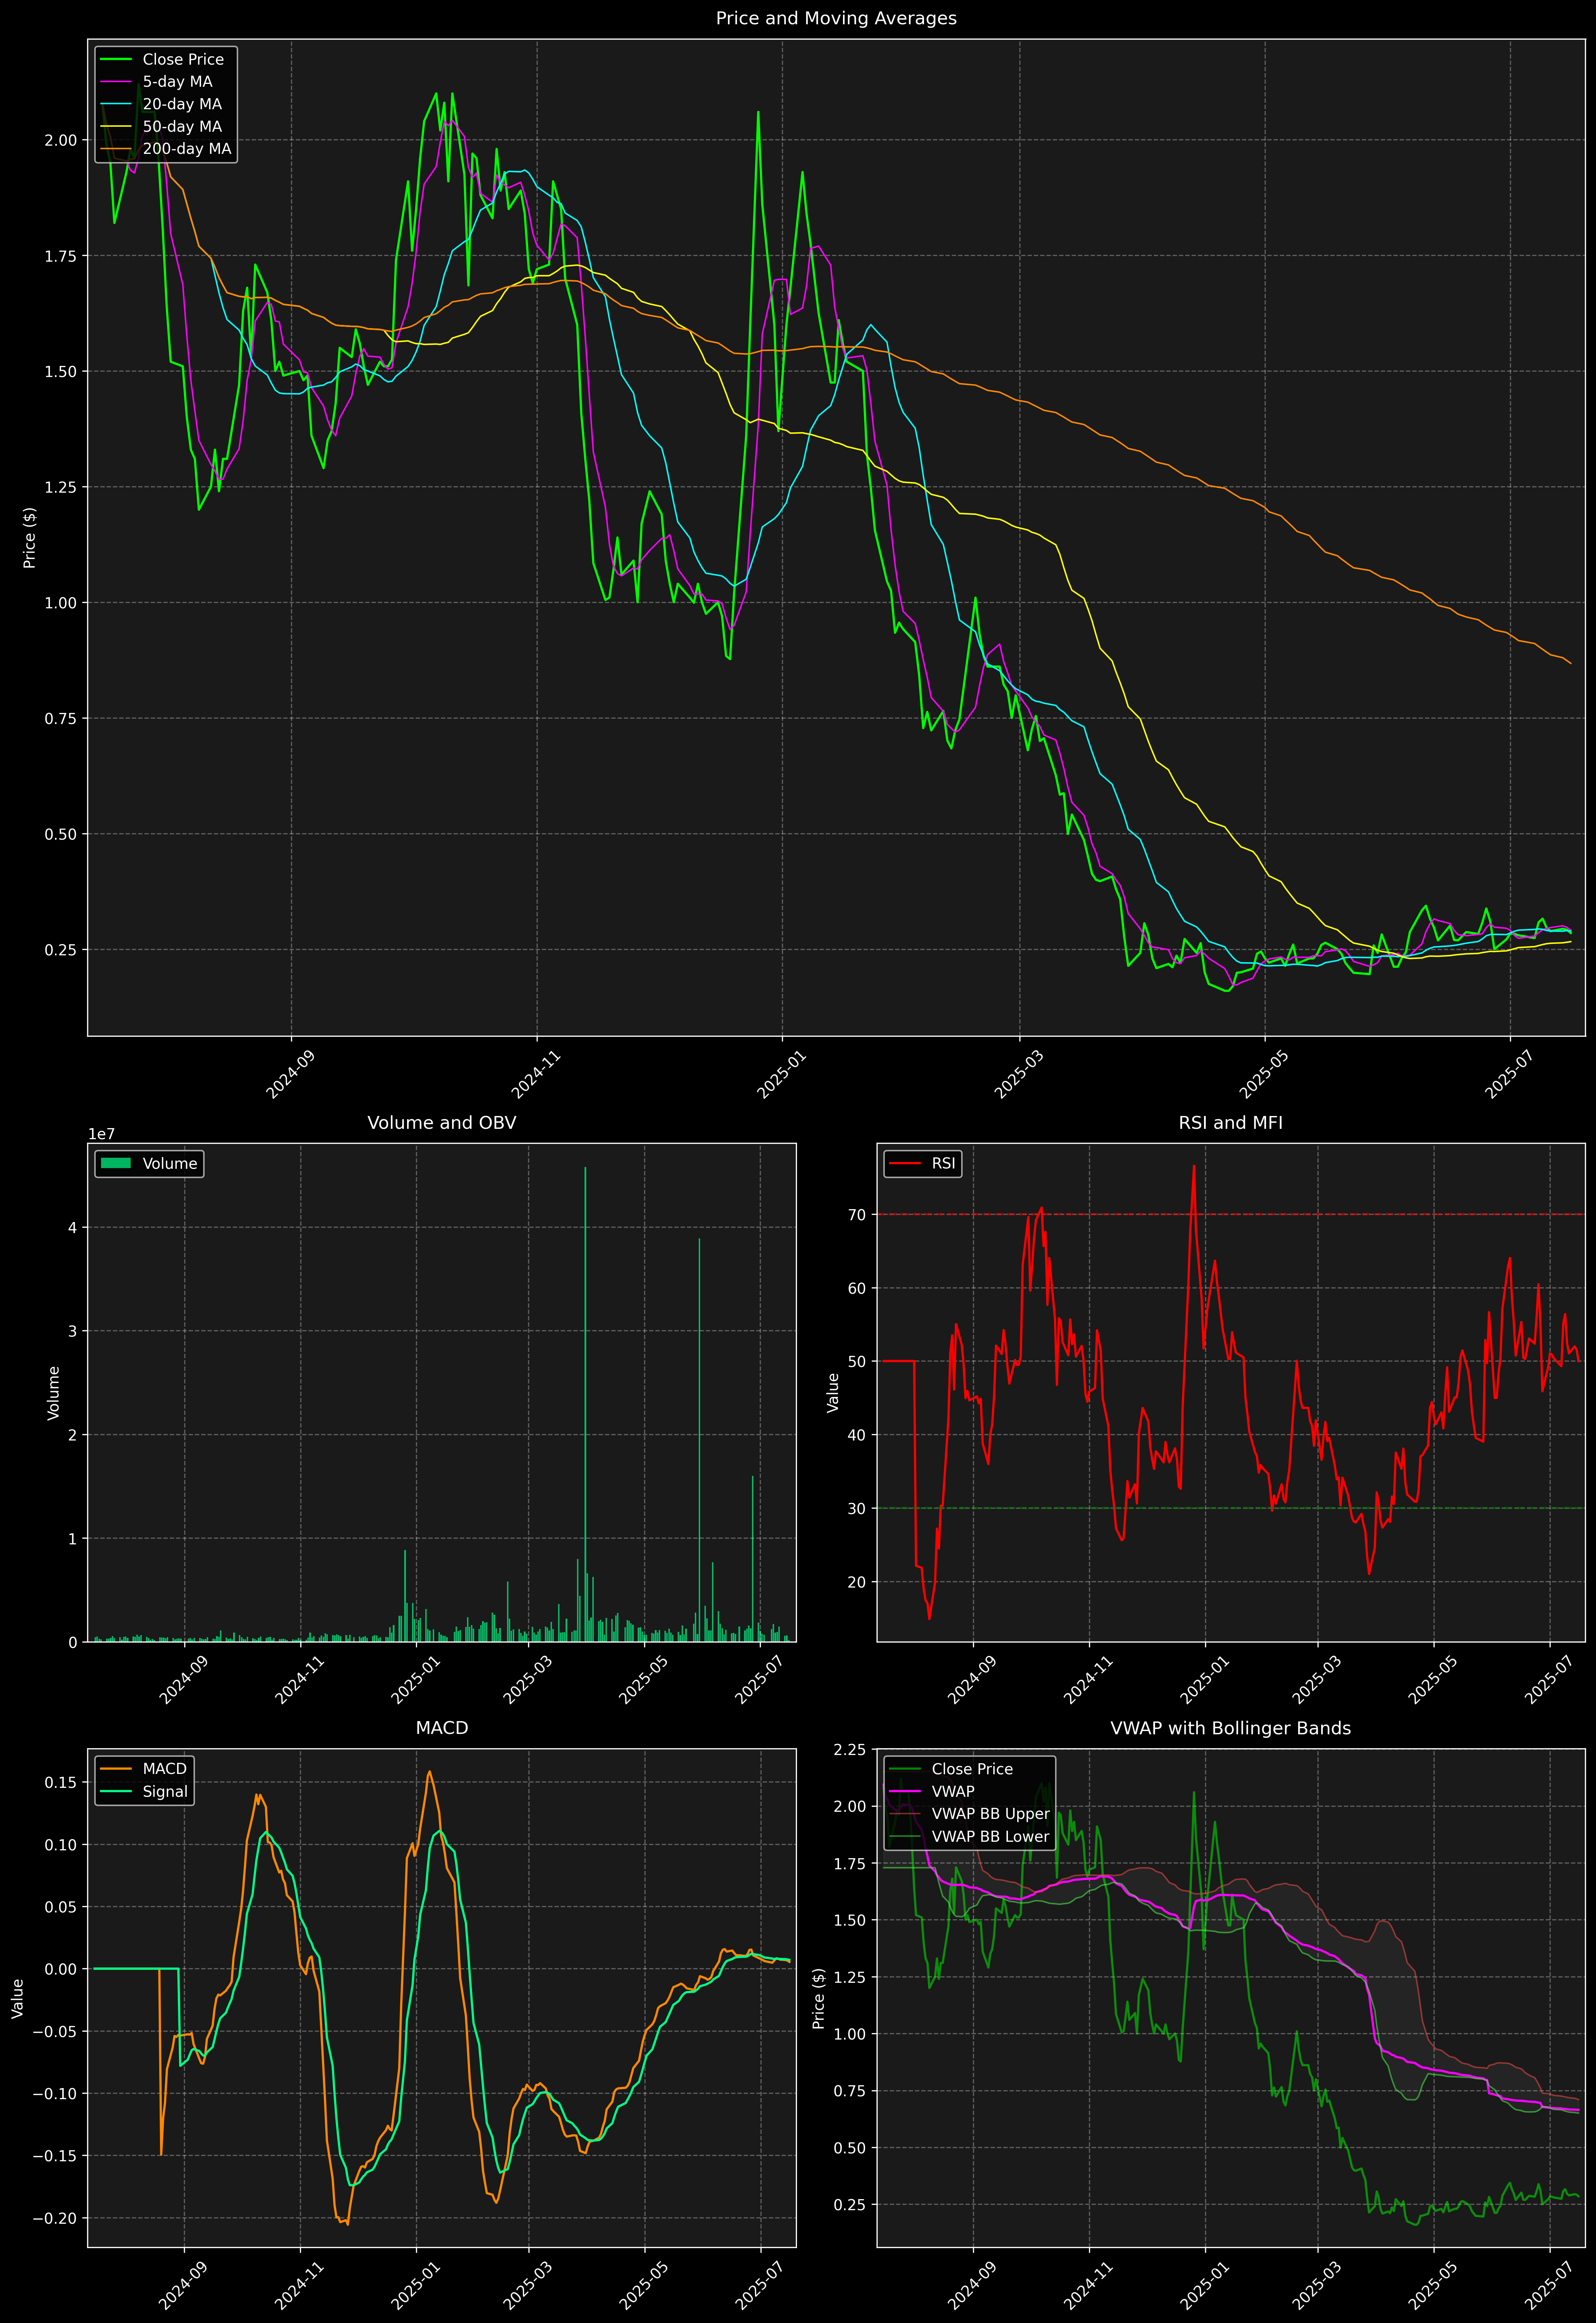Click the "Value" axis label of the MACD chart
This screenshot has height=2323, width=1596.
pyautogui.click(x=18, y=1998)
